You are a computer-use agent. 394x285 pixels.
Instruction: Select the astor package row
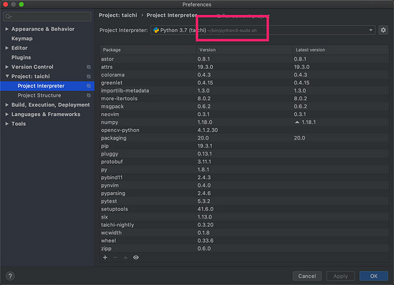pyautogui.click(x=244, y=59)
